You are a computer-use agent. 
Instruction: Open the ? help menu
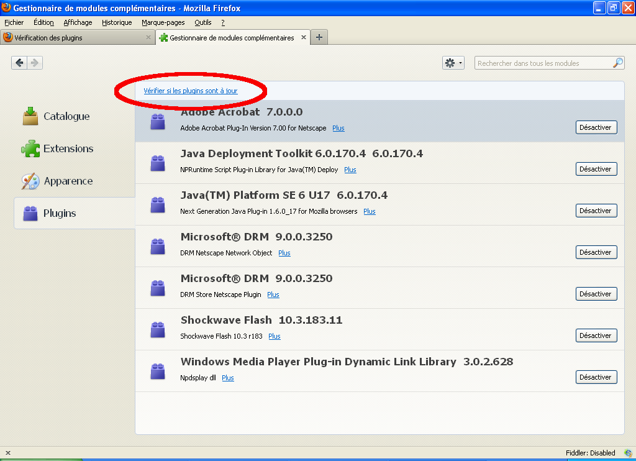coord(223,22)
